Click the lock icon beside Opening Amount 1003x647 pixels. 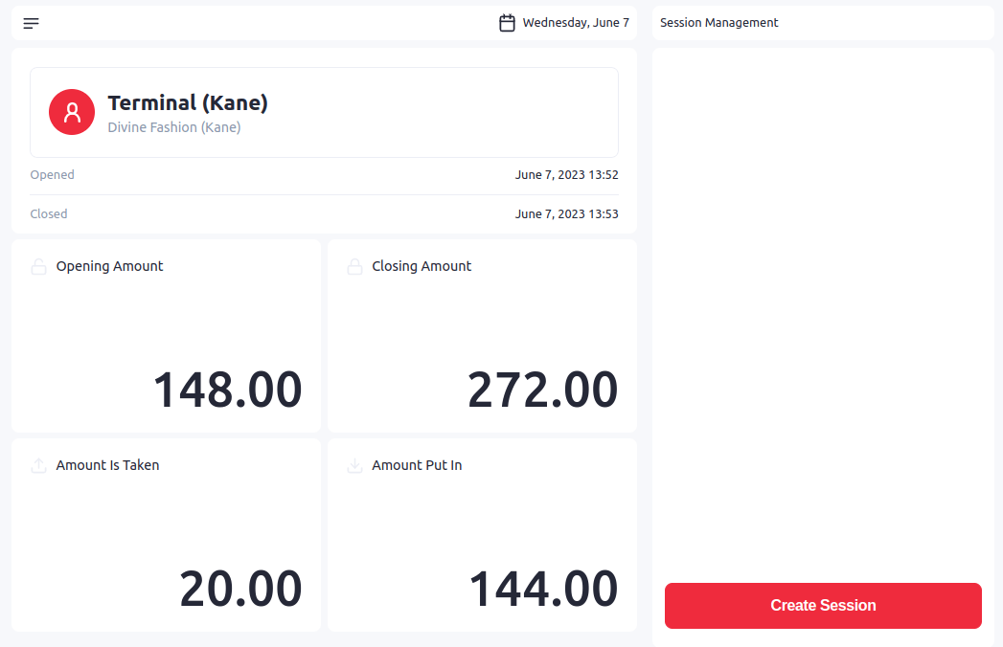[x=38, y=267]
